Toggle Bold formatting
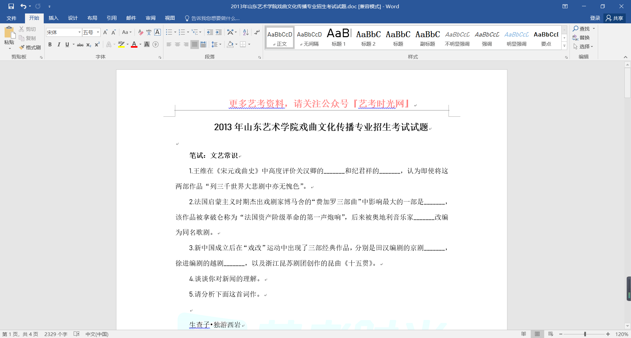Viewport: 631px width, 338px height. coord(50,45)
